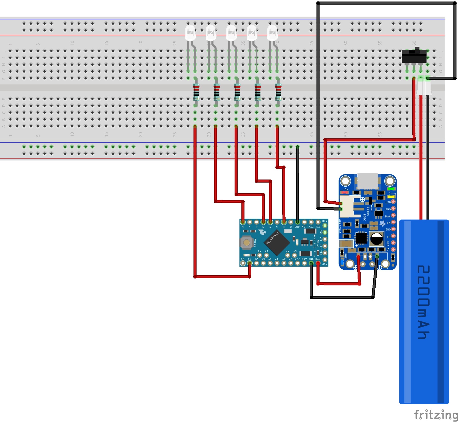
Task: Click the Chrg indicator LED on the PowerBoost
Action: [x=392, y=197]
